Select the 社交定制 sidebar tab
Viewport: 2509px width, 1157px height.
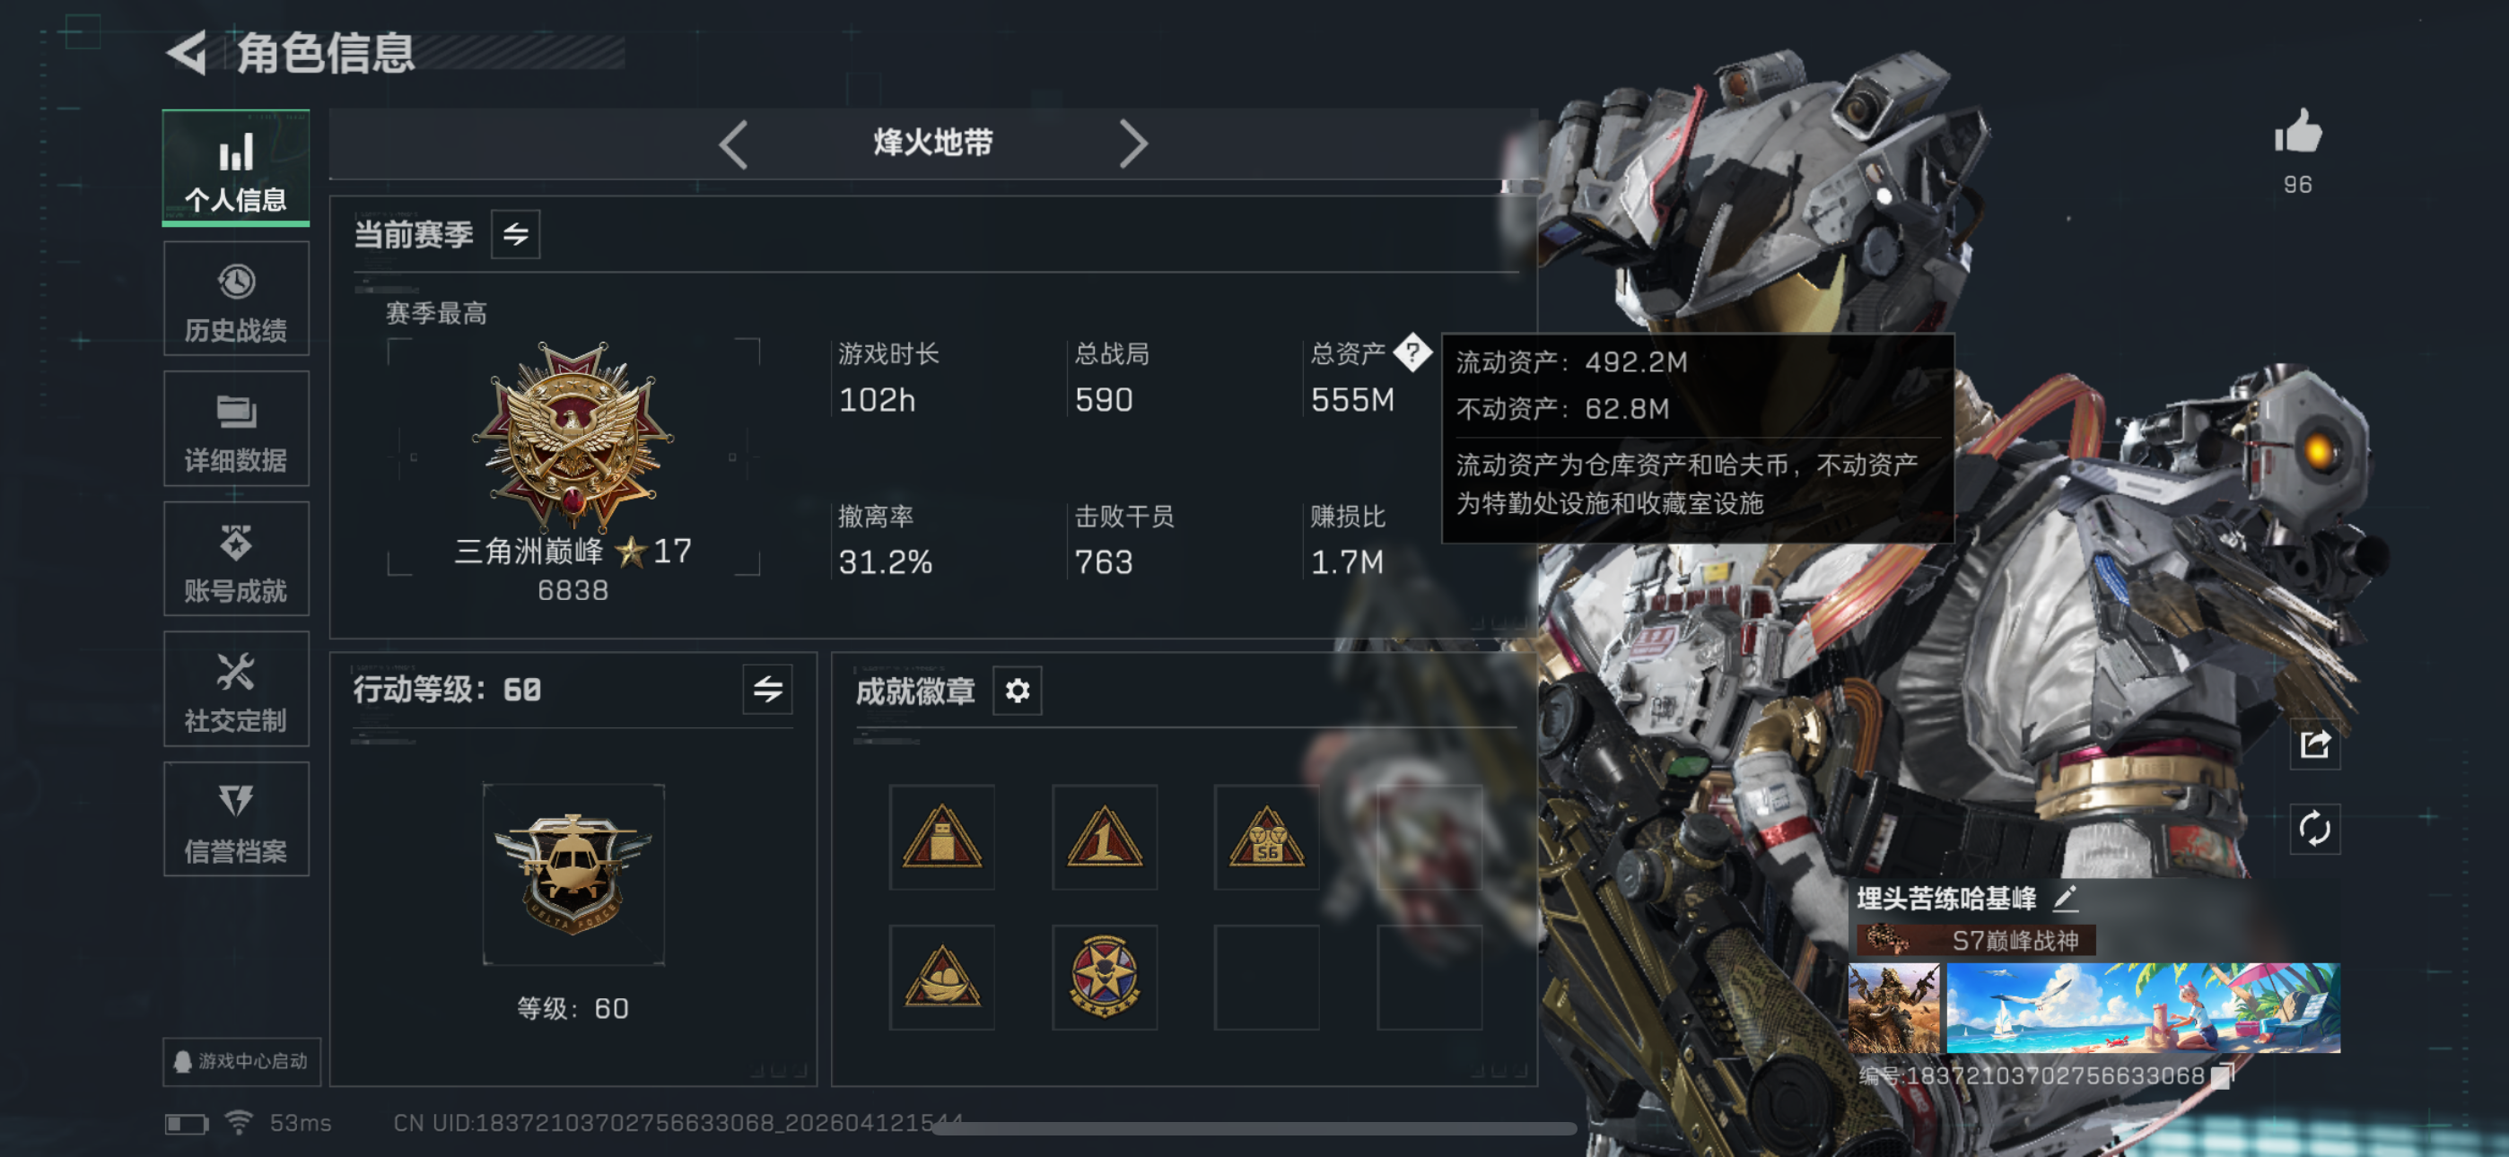[237, 690]
